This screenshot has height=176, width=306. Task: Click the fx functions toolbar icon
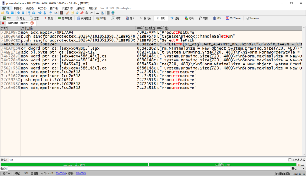pyautogui.click(x=86, y=13)
